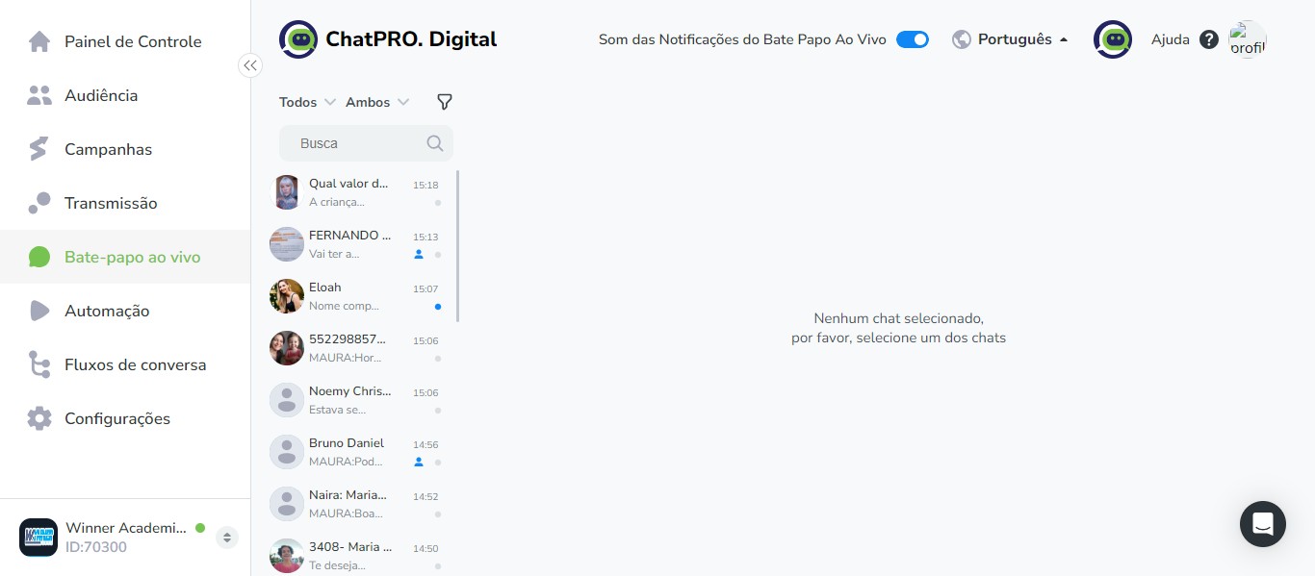This screenshot has width=1315, height=576.
Task: Click the Ajuda help link
Action: 1172,40
